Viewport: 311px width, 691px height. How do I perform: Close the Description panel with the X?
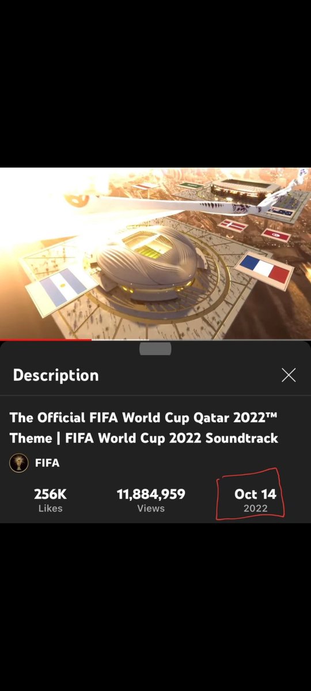(289, 375)
